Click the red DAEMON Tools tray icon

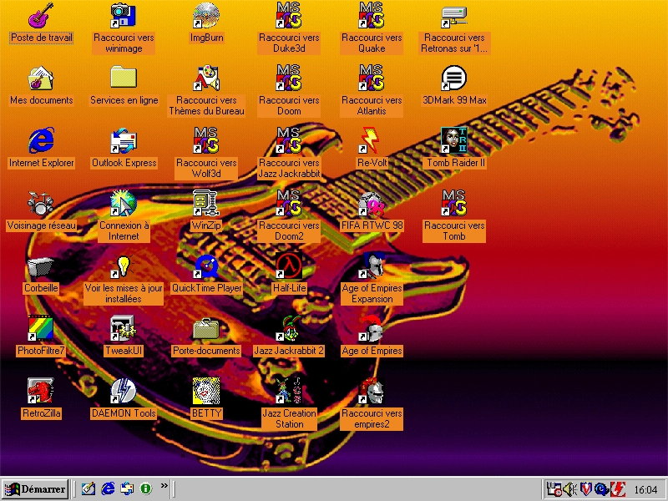(x=618, y=489)
